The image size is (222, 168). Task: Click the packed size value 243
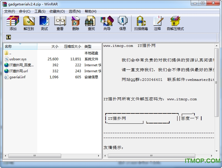[78, 71]
